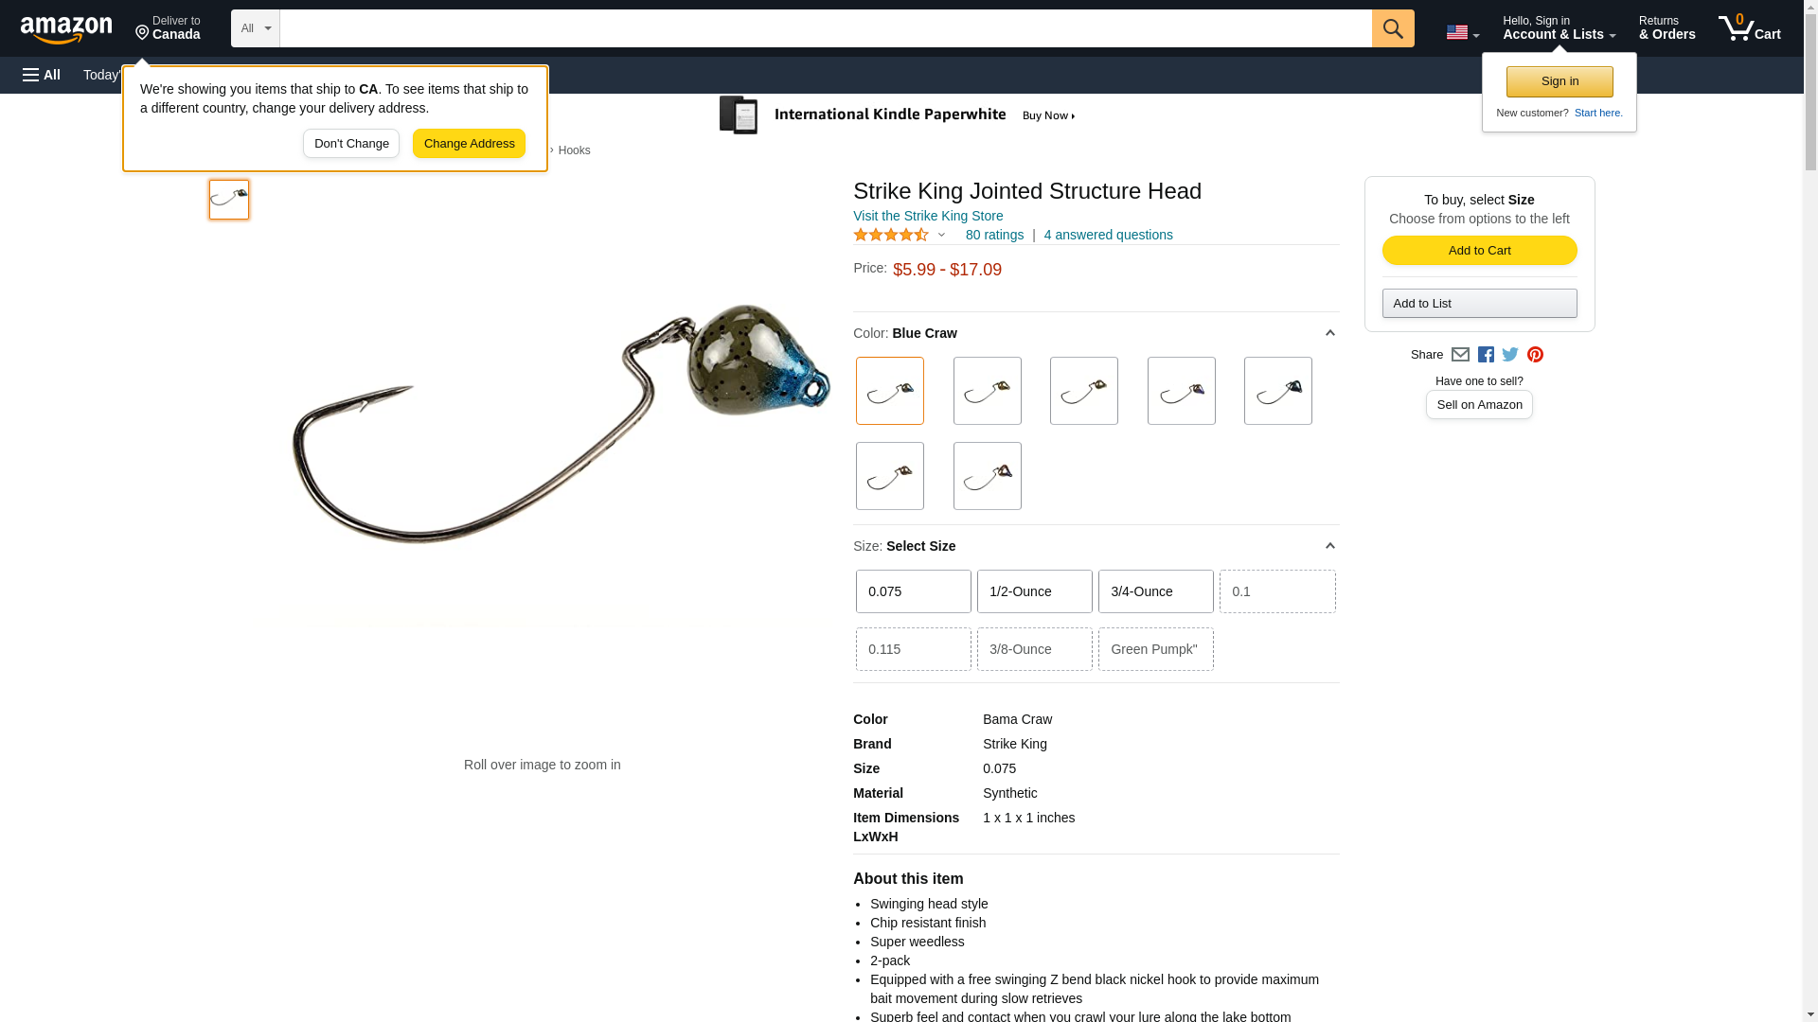Select the second color variant swatch
This screenshot has height=1022, width=1818.
point(987,391)
